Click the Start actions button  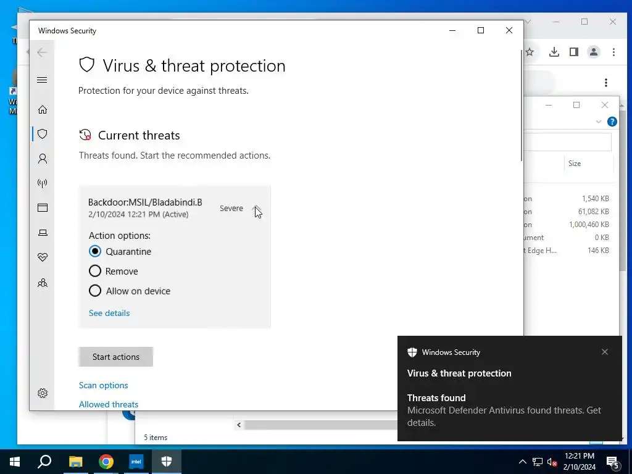pyautogui.click(x=115, y=357)
